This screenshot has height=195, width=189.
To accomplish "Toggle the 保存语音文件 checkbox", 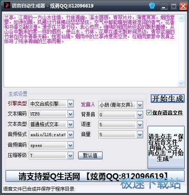I will pos(149,113).
